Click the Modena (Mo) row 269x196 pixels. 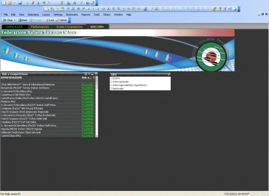coord(41,102)
